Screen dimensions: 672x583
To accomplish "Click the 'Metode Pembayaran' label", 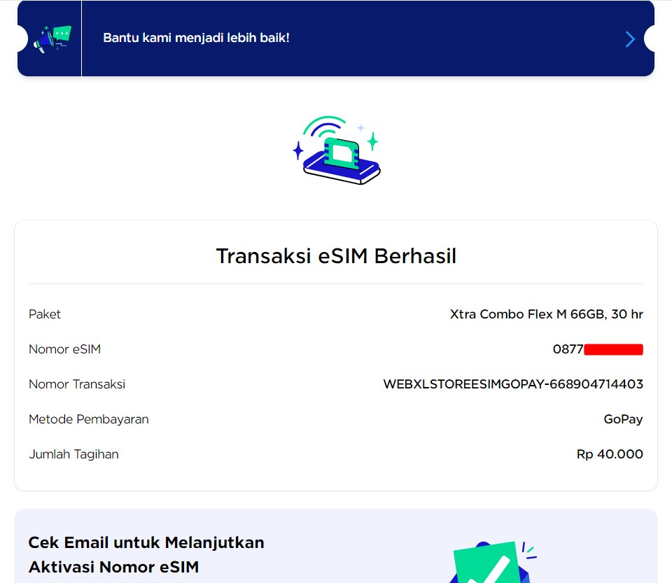I will (x=89, y=419).
